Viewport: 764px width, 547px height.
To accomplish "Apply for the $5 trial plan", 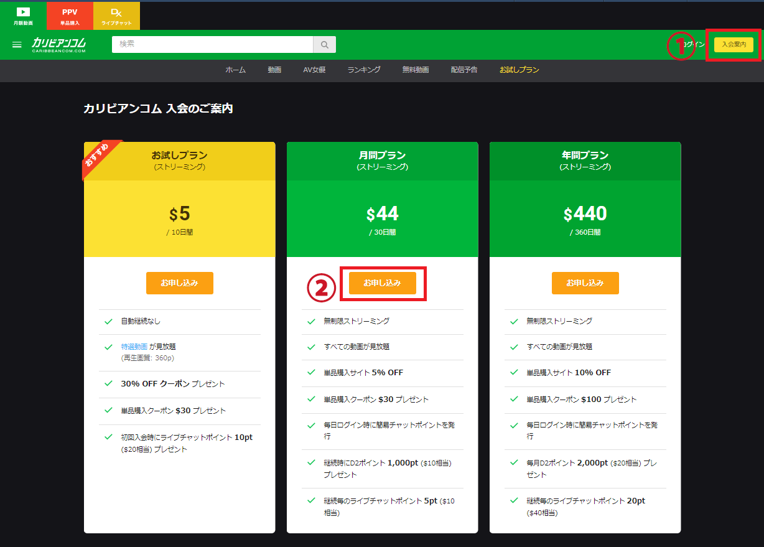I will [180, 283].
